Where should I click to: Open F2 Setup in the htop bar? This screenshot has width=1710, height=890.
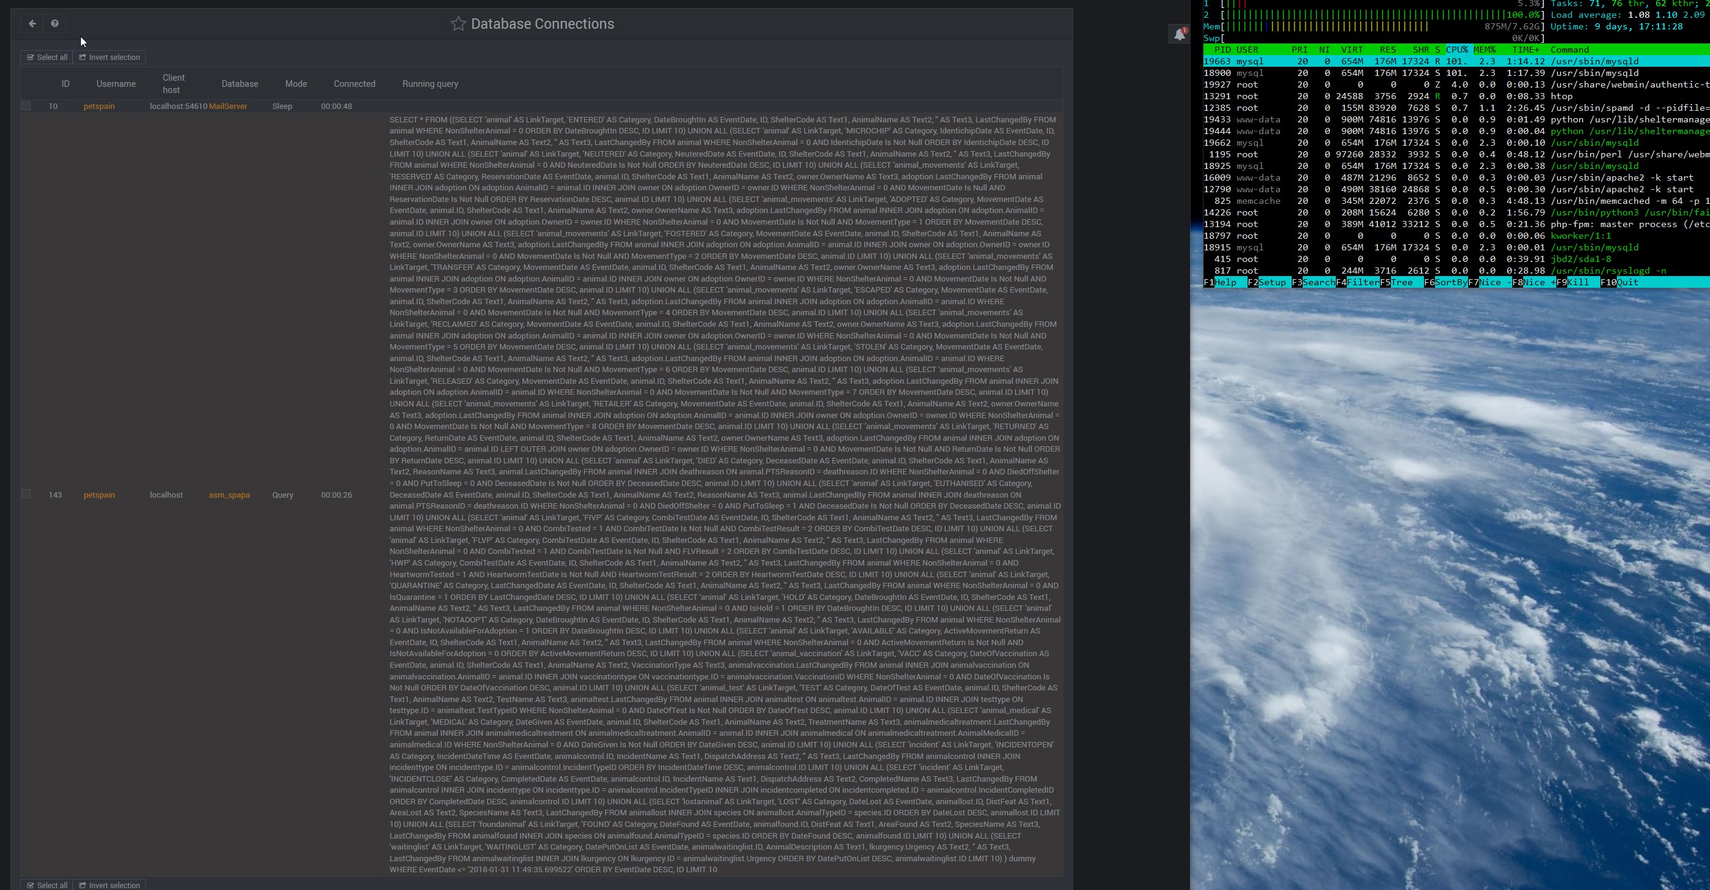pos(1267,282)
